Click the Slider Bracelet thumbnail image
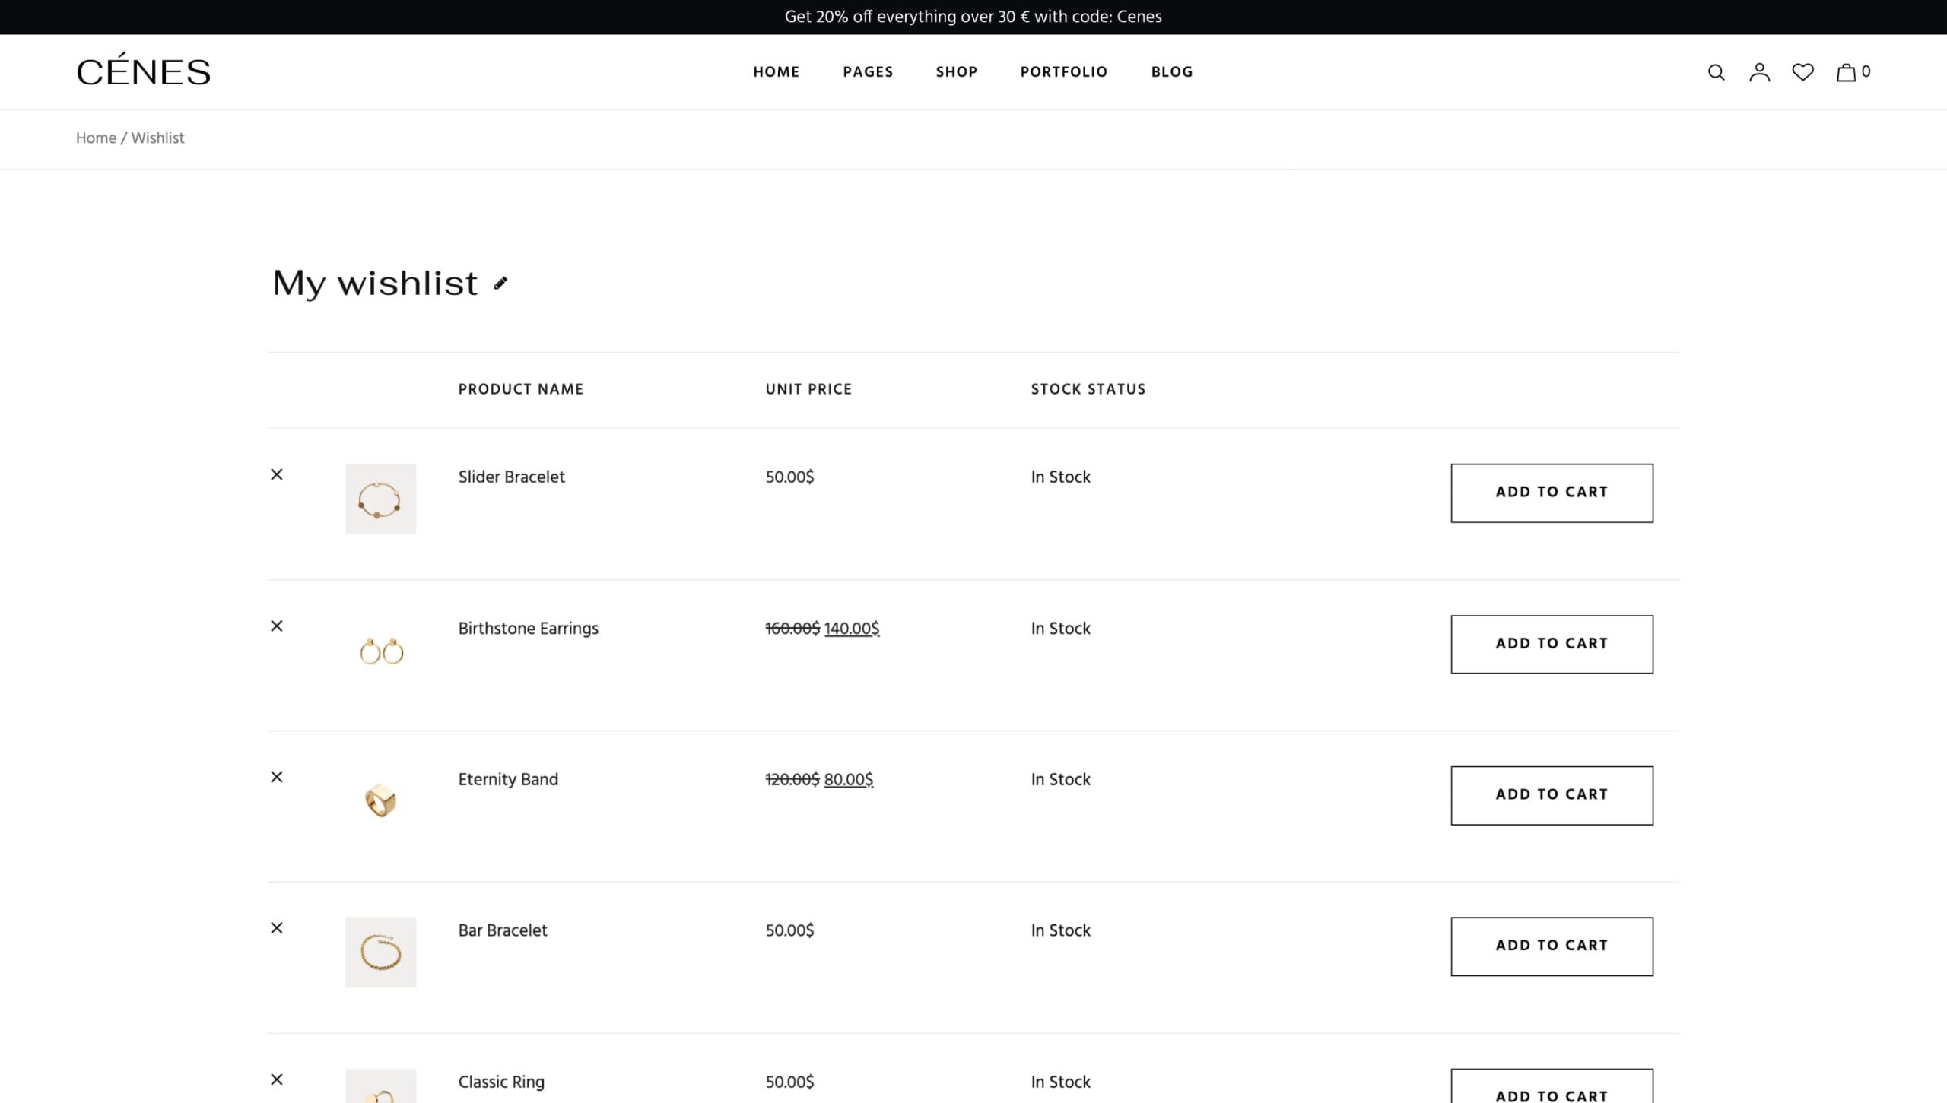The height and width of the screenshot is (1103, 1947). coord(380,499)
